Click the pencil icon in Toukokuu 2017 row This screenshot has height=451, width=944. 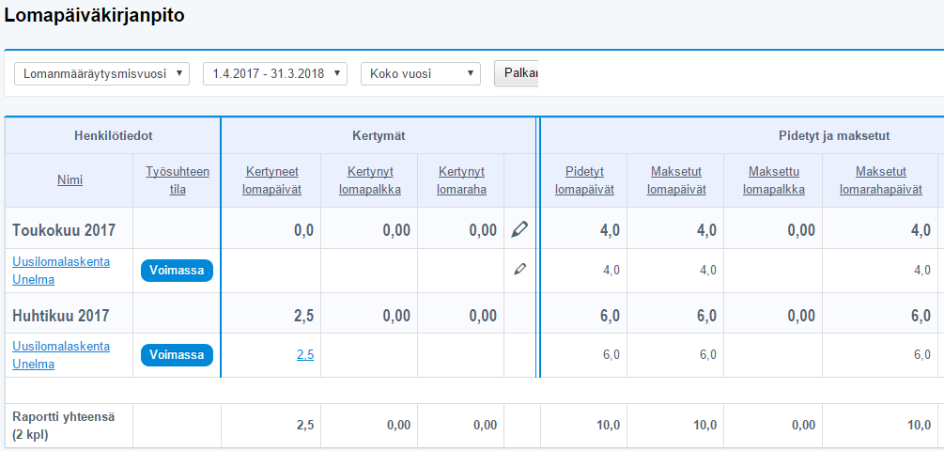(x=519, y=230)
